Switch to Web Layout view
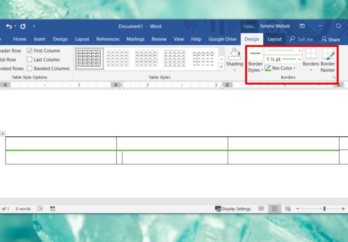Image resolution: width=348 pixels, height=242 pixels. [288, 209]
